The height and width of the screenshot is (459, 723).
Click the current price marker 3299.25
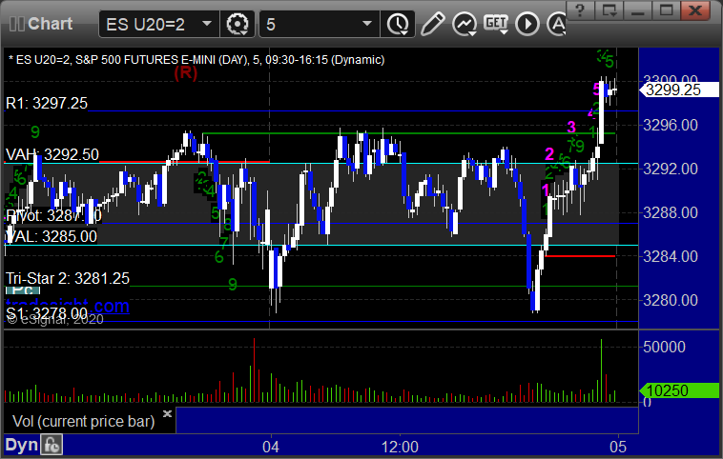pyautogui.click(x=679, y=90)
